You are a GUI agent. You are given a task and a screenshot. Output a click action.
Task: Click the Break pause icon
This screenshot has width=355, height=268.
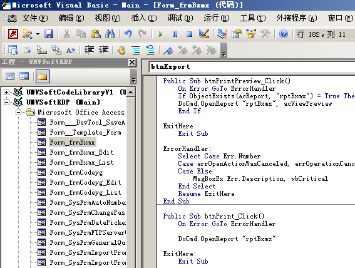175,34
